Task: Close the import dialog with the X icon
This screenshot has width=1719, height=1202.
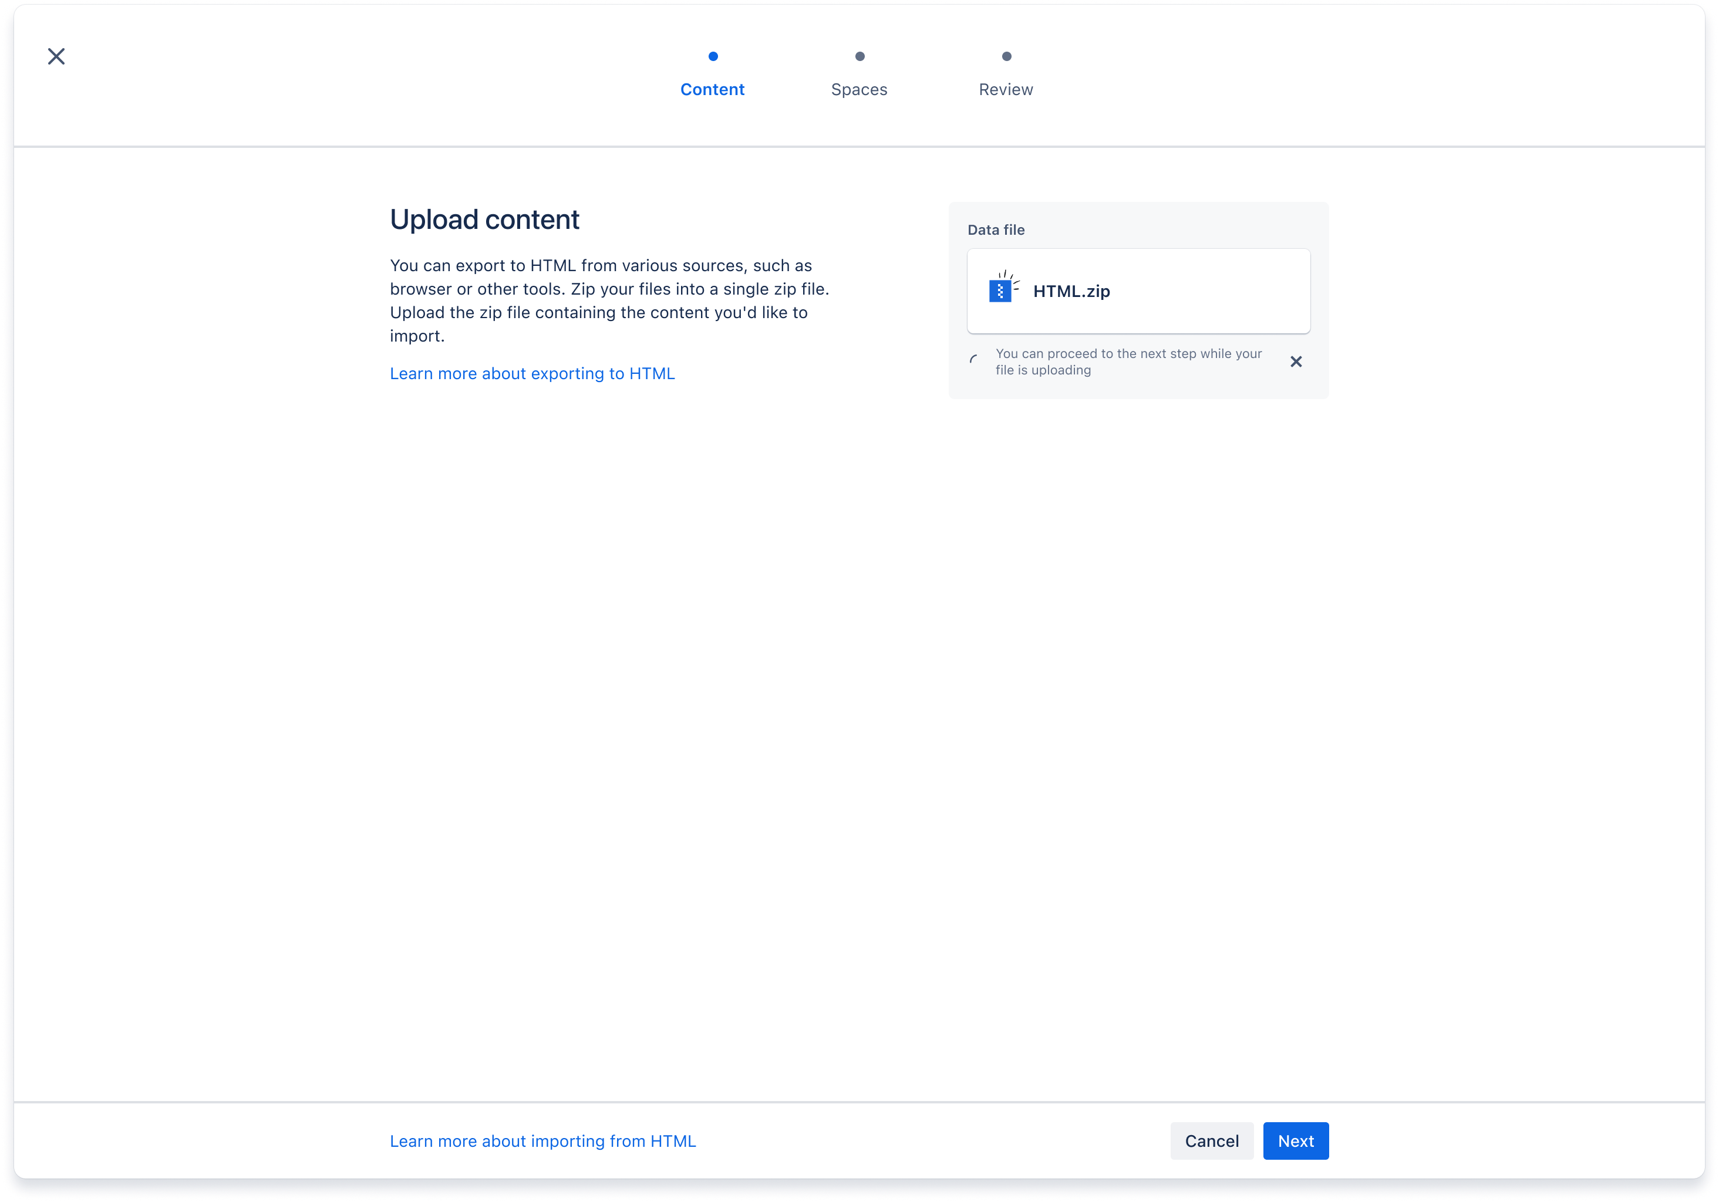Action: coord(56,56)
